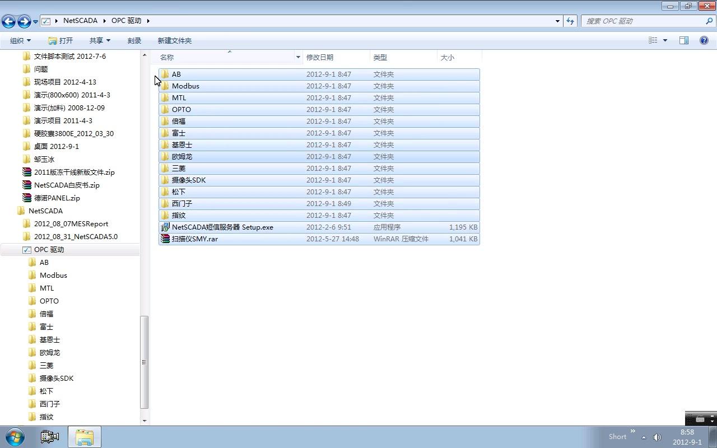Select the 松下 folder icon in file list
The image size is (717, 448).
[165, 192]
